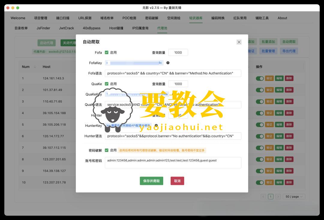The height and width of the screenshot is (220, 324).
Task: Click the 取消 button
Action: pyautogui.click(x=177, y=181)
